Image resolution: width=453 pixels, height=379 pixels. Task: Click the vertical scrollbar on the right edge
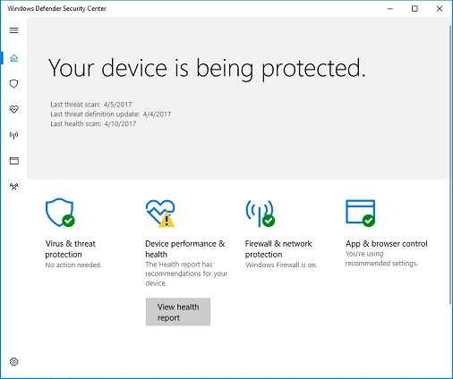coord(450,165)
